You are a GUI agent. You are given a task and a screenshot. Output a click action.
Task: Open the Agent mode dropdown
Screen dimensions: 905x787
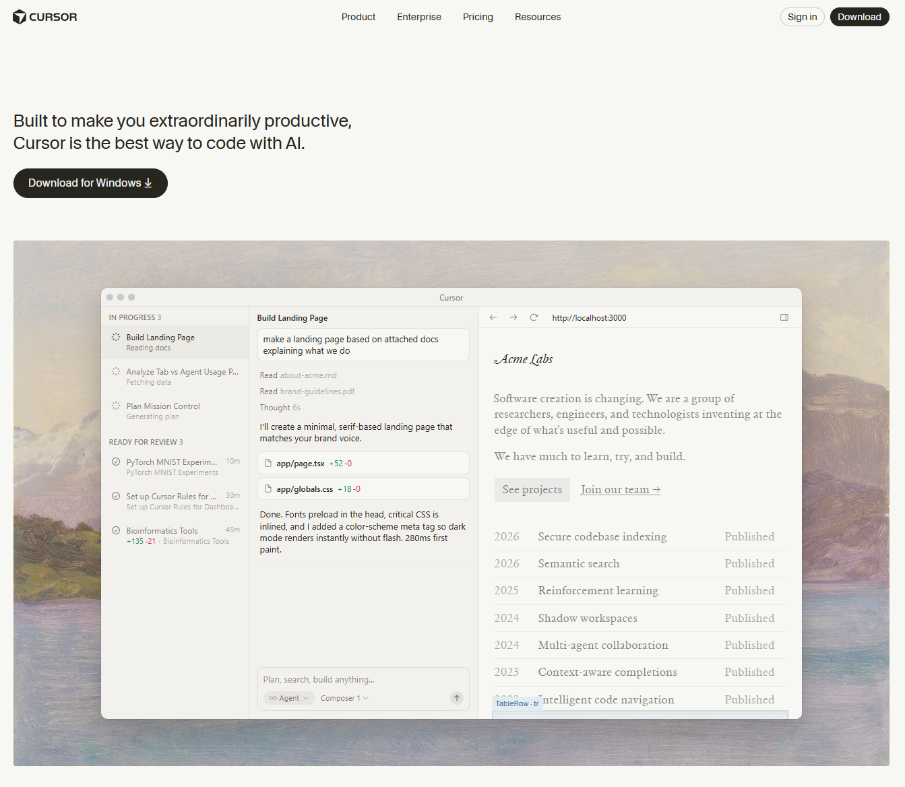288,697
